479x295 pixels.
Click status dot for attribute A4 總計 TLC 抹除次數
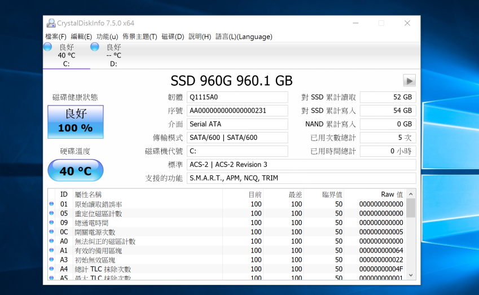coord(51,268)
